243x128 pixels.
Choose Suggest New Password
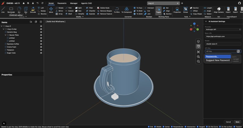pos(218,60)
